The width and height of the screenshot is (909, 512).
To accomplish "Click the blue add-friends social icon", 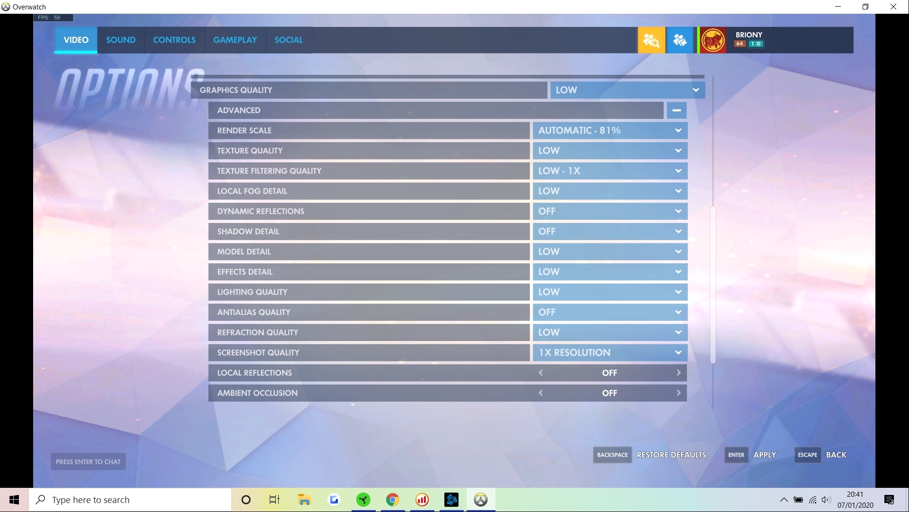I will [680, 40].
